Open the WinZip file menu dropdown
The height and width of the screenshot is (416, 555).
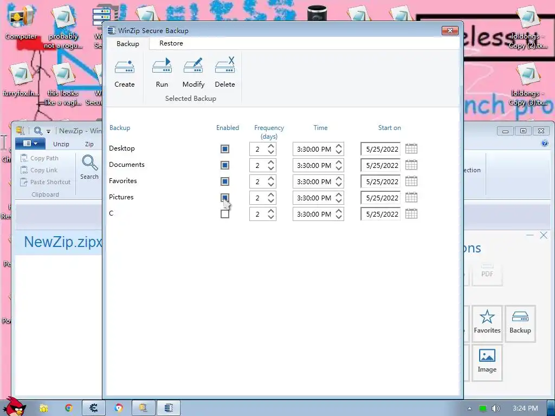click(30, 144)
